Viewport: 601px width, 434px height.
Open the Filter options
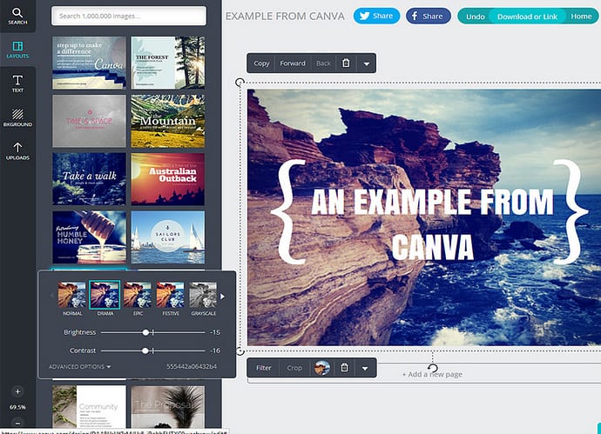click(x=263, y=368)
